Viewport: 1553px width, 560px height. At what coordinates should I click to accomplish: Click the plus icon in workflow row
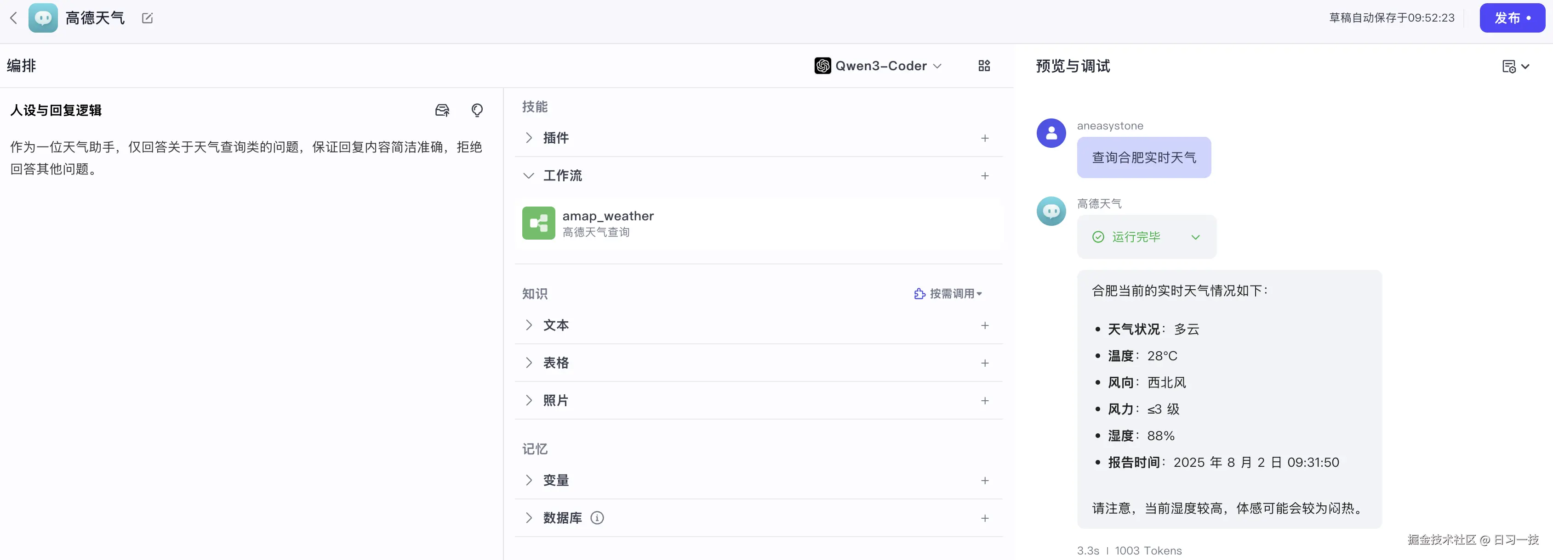984,176
